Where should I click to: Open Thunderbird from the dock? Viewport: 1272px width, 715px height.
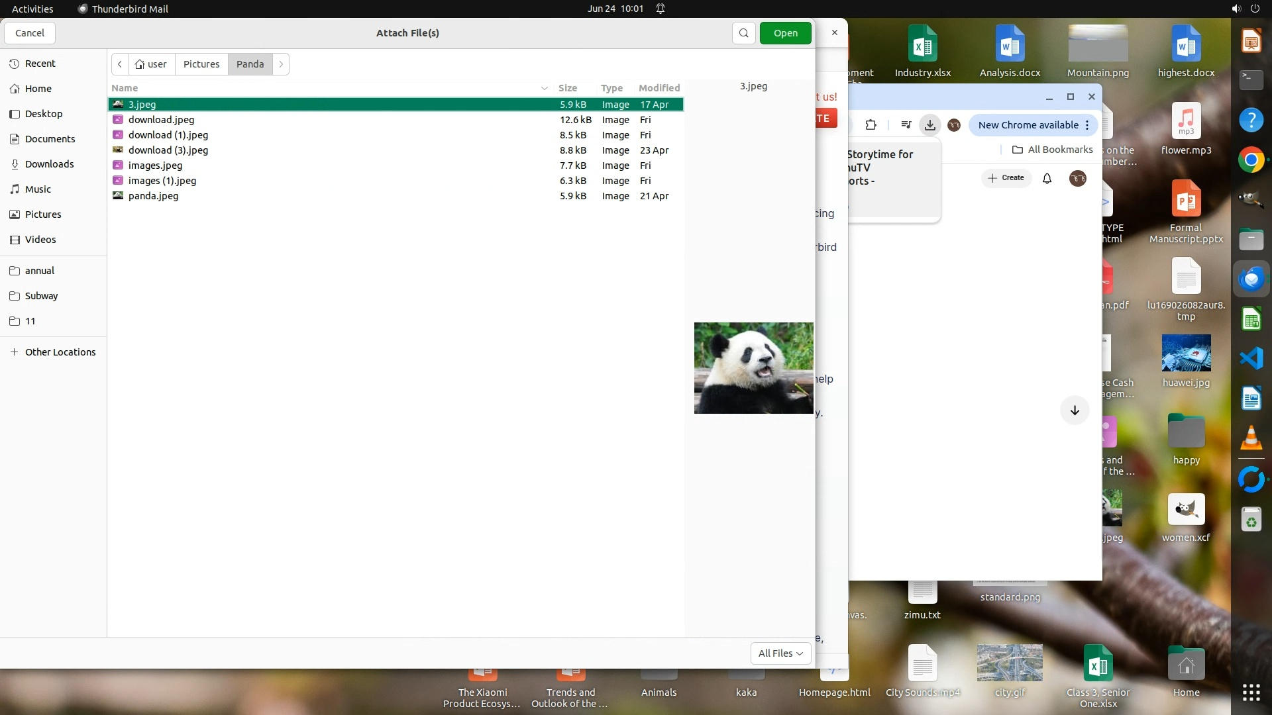click(x=1251, y=279)
